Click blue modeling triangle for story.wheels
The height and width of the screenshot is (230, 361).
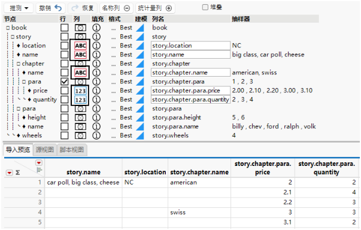(x=140, y=135)
